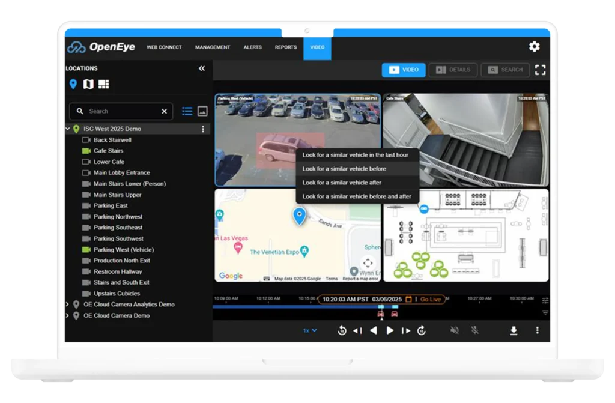Open the Alerts menu
This screenshot has width=615, height=403.
tap(253, 47)
